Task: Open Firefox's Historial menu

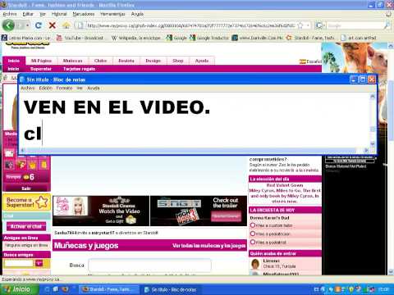Action: click(59, 14)
